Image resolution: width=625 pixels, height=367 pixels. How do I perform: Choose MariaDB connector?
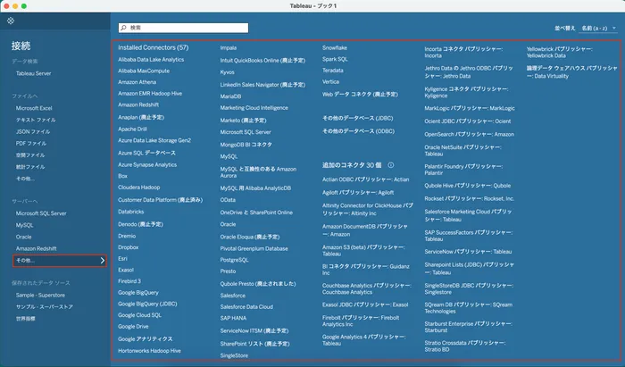(230, 96)
